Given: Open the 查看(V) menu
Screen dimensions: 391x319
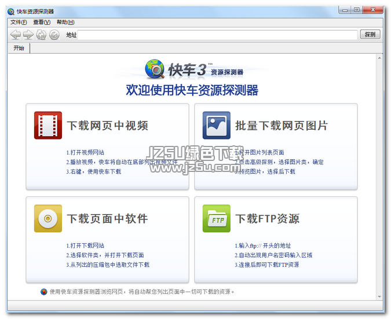Looking at the screenshot, I should (42, 22).
